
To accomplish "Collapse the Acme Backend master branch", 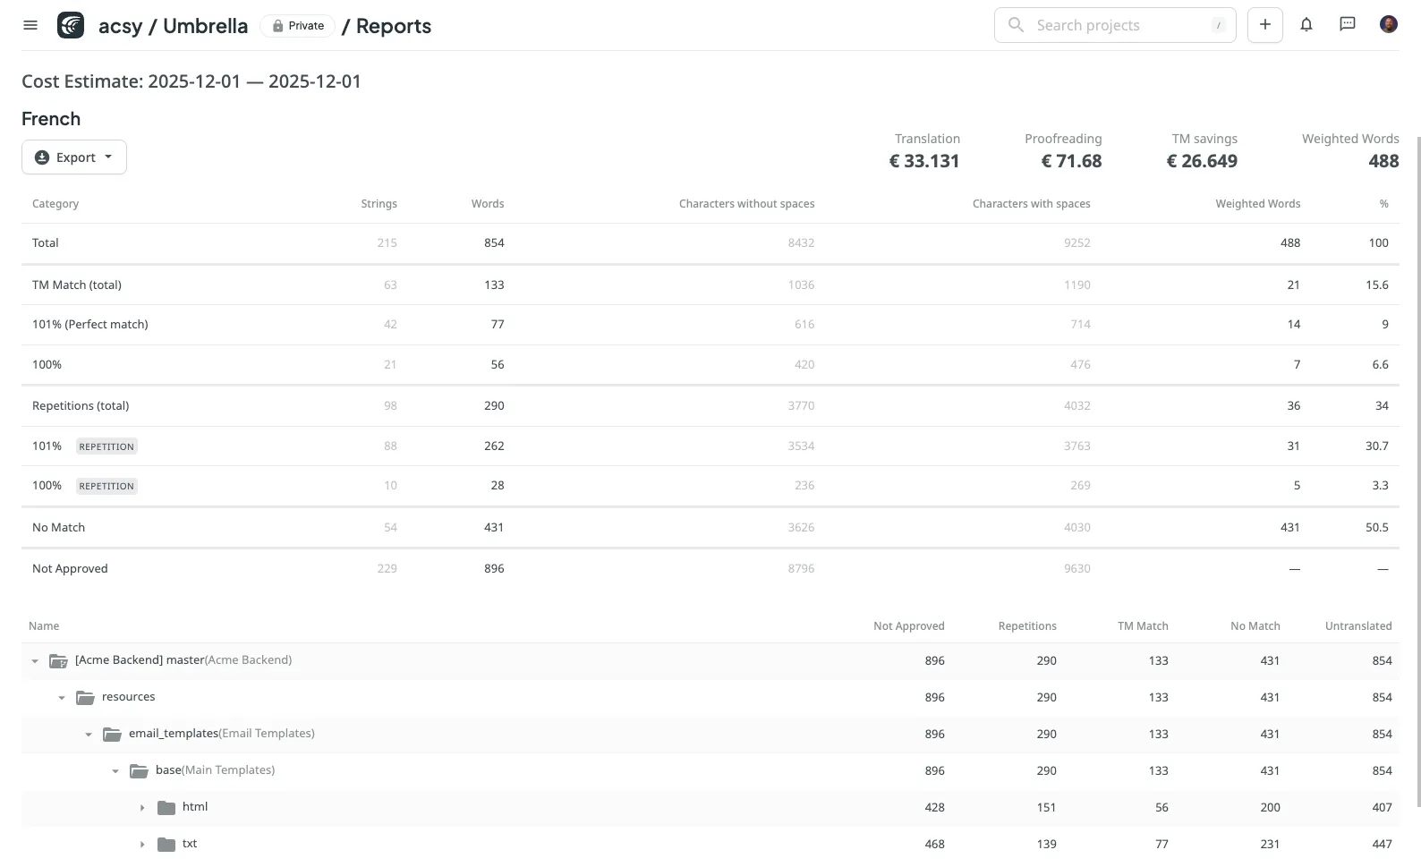I will click(35, 661).
